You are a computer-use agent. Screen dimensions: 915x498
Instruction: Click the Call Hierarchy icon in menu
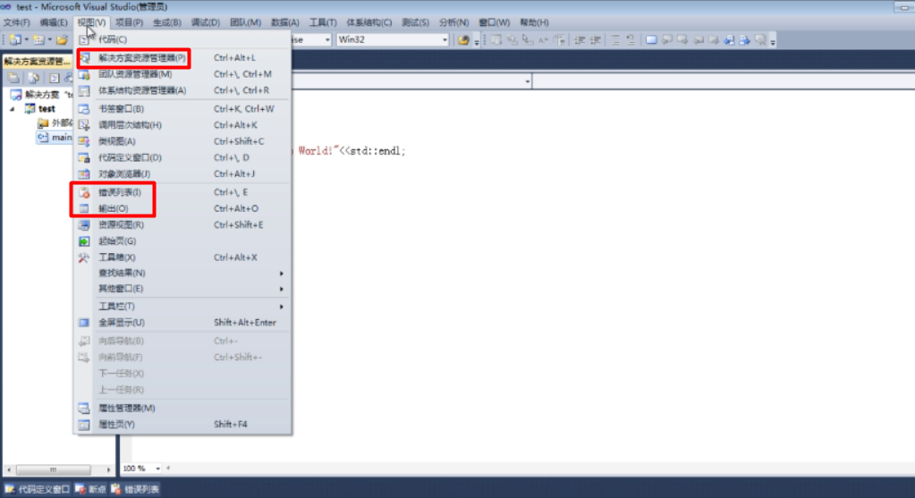pos(84,125)
